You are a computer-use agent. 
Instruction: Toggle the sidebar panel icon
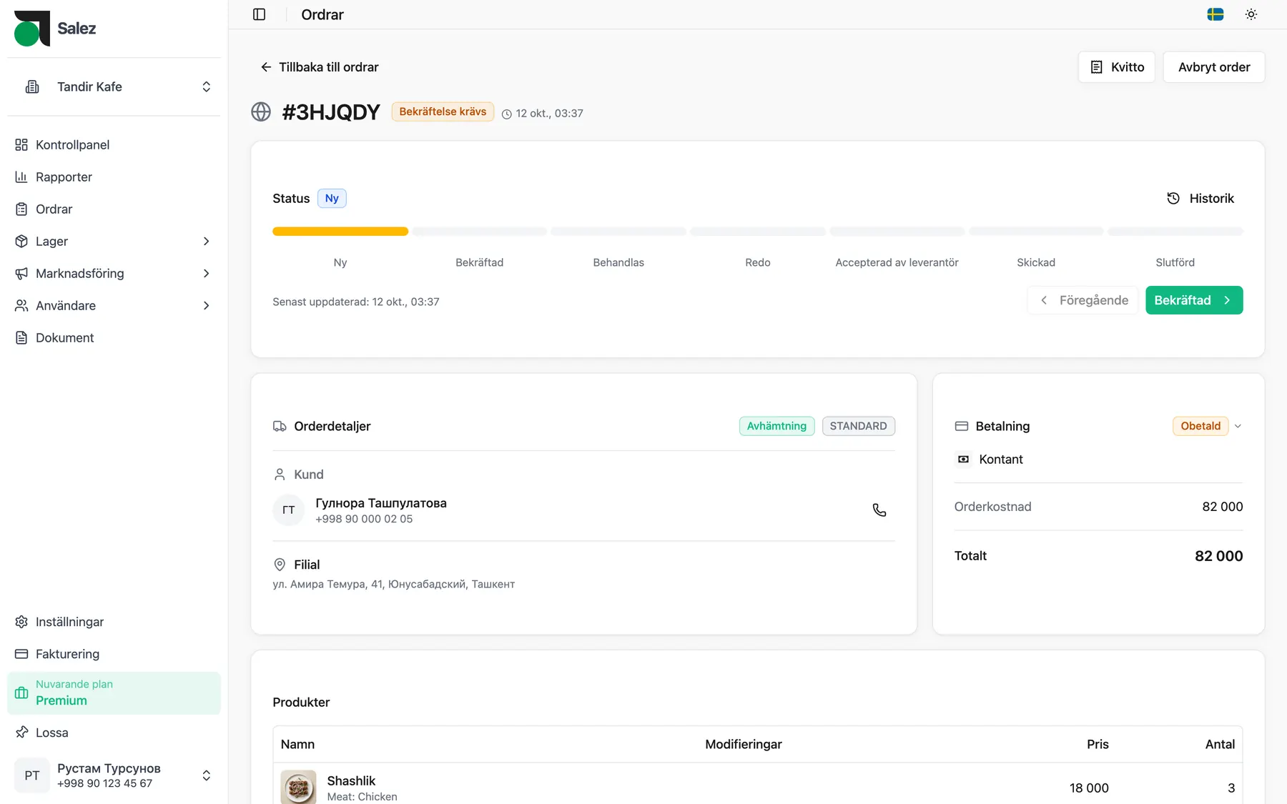point(260,14)
